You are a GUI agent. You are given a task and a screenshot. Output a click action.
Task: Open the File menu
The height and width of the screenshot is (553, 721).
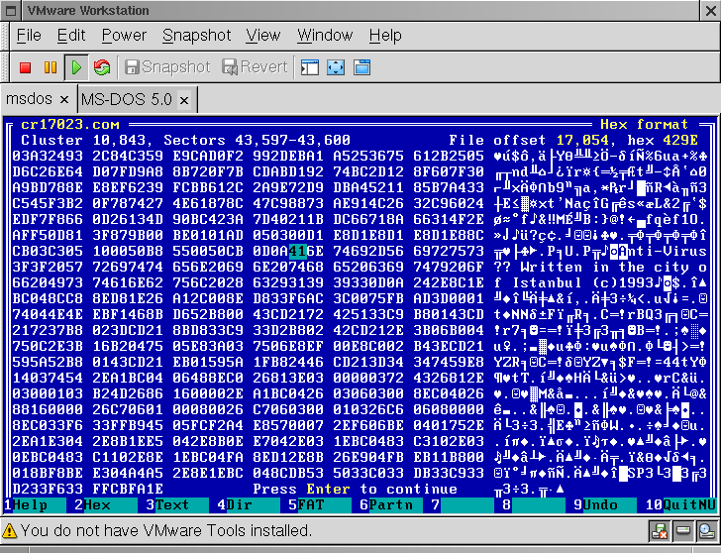(29, 36)
